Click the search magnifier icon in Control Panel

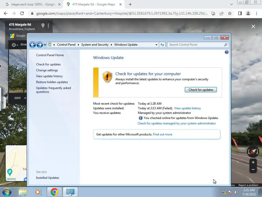(x=226, y=45)
